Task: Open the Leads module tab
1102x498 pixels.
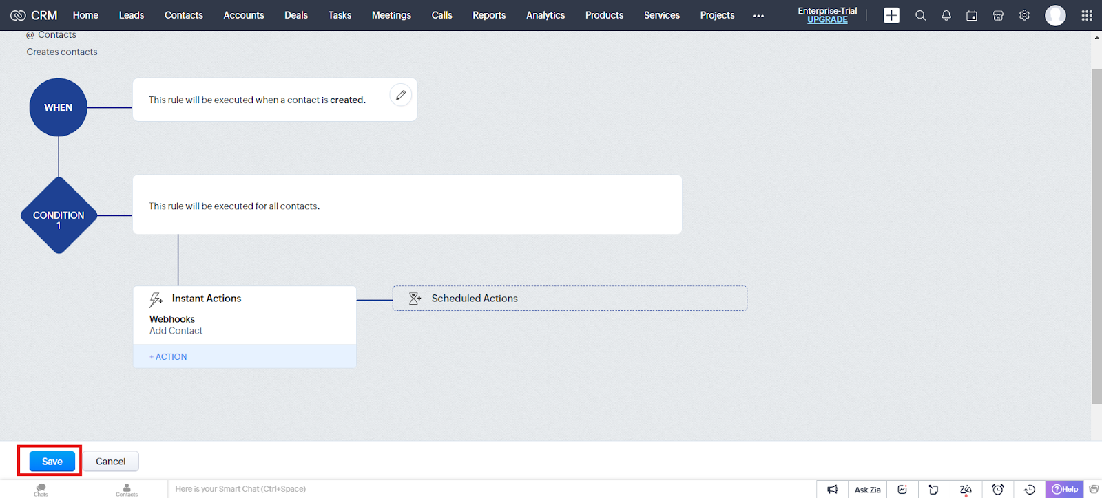Action: [x=132, y=15]
